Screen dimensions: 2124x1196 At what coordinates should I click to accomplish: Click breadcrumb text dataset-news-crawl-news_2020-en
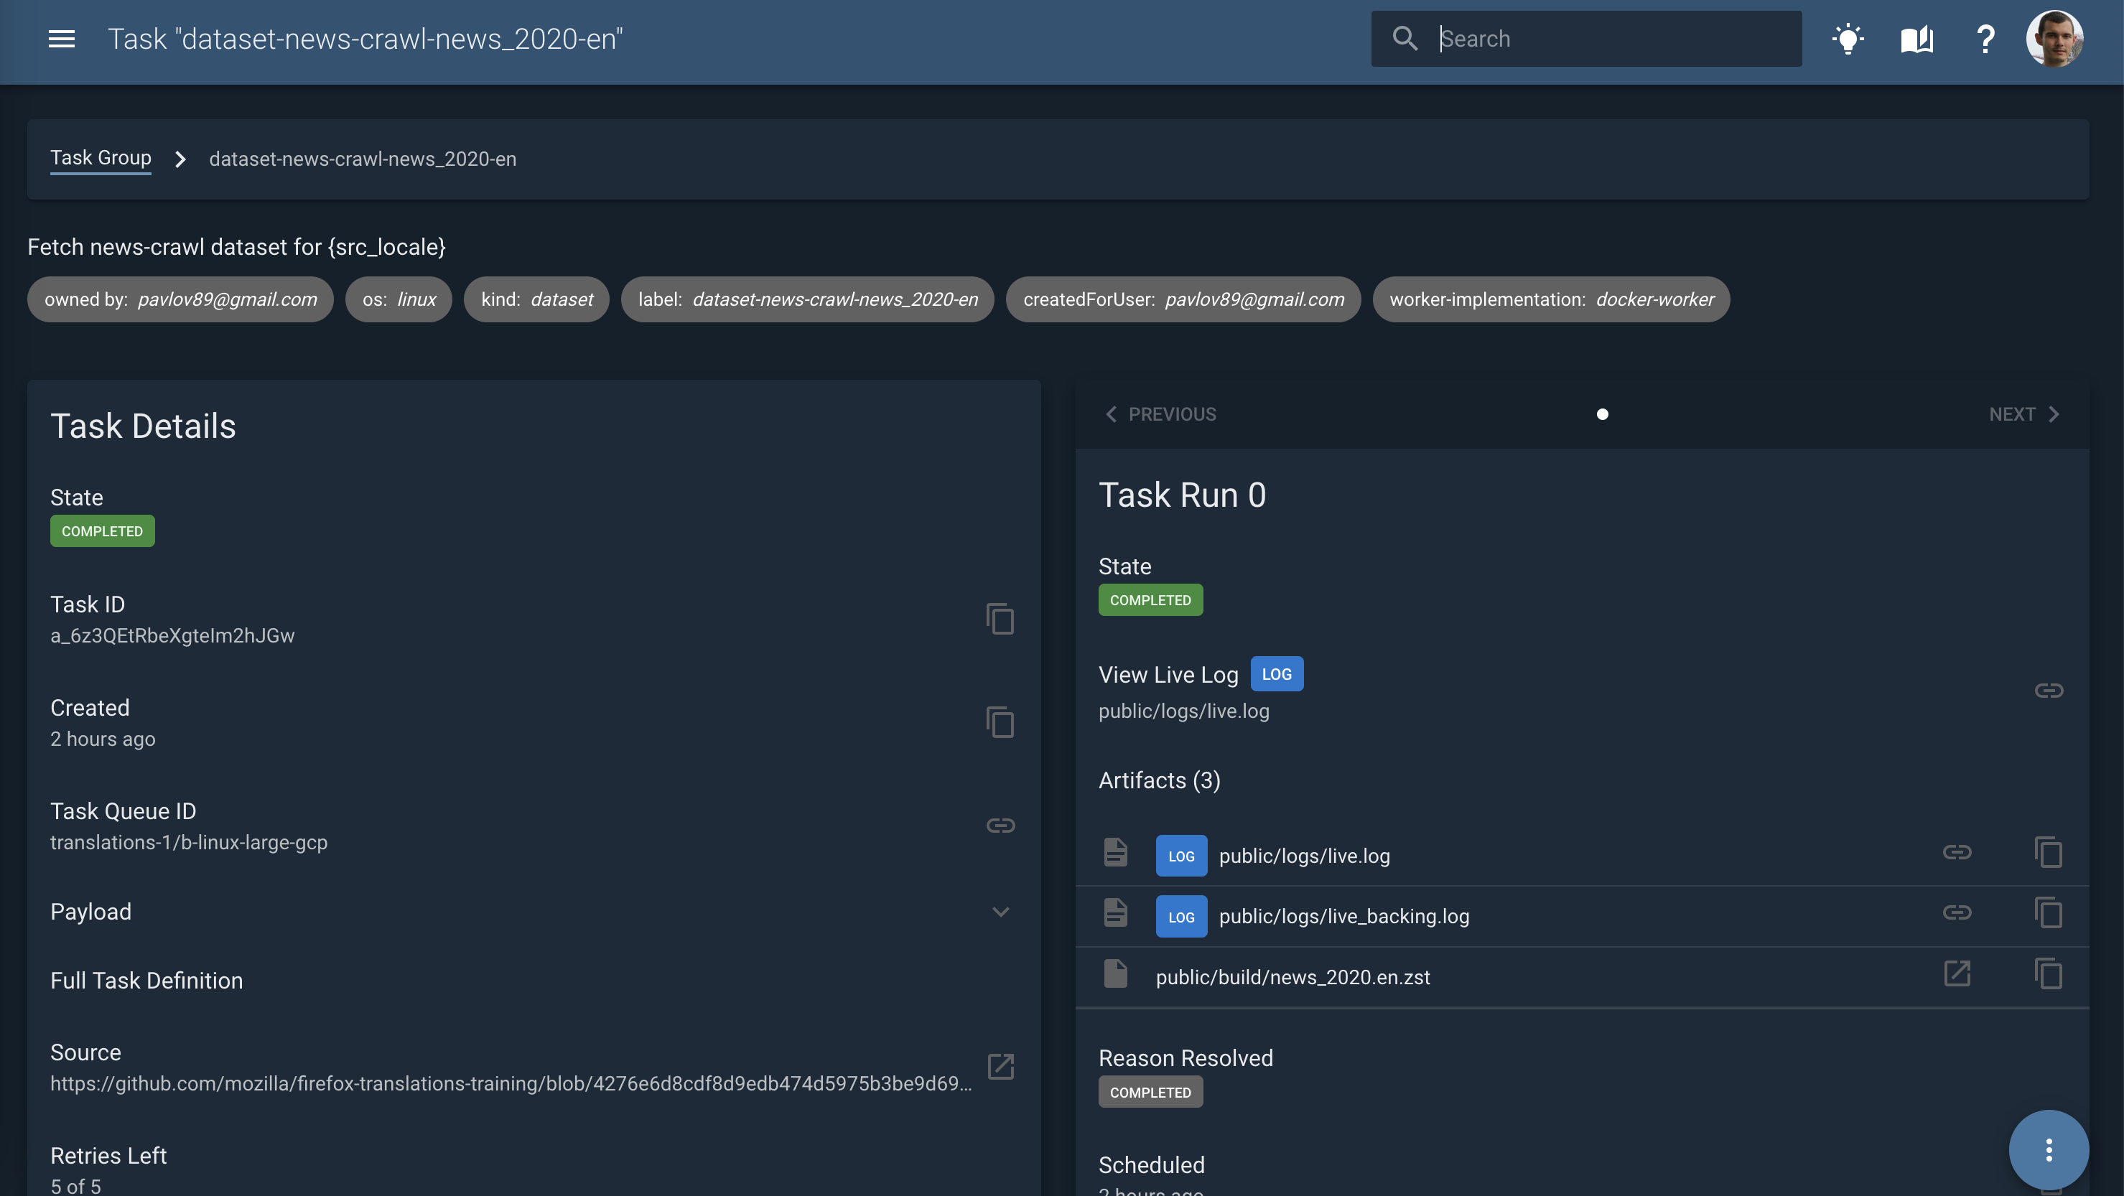363,159
